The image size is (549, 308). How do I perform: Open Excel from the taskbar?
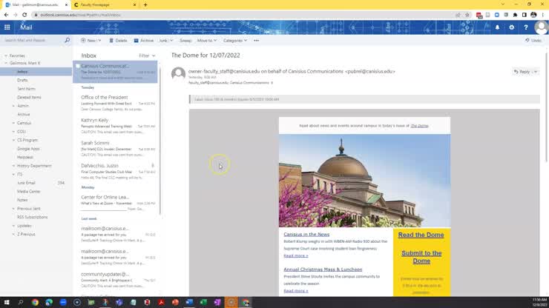point(203,302)
